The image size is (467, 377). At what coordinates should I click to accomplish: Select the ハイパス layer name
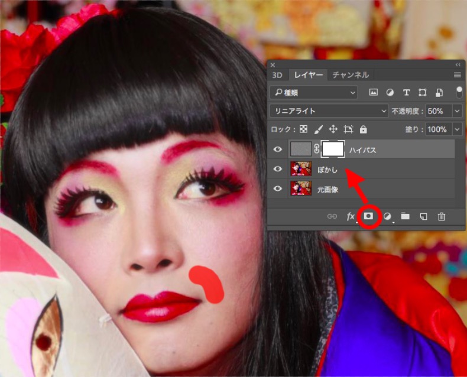[362, 149]
